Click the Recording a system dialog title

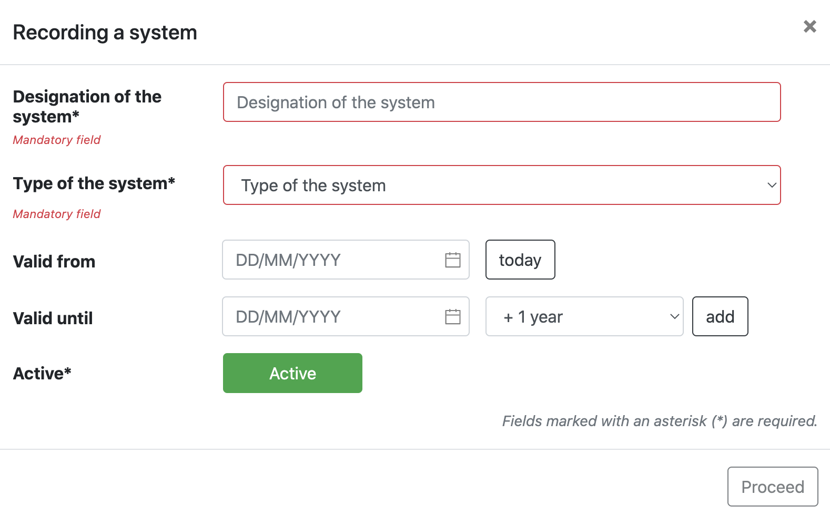tap(105, 33)
